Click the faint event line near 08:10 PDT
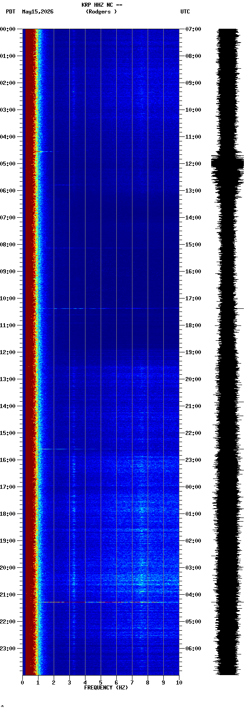Image resolution: width=247 pixels, height=711 pixels. 96,248
